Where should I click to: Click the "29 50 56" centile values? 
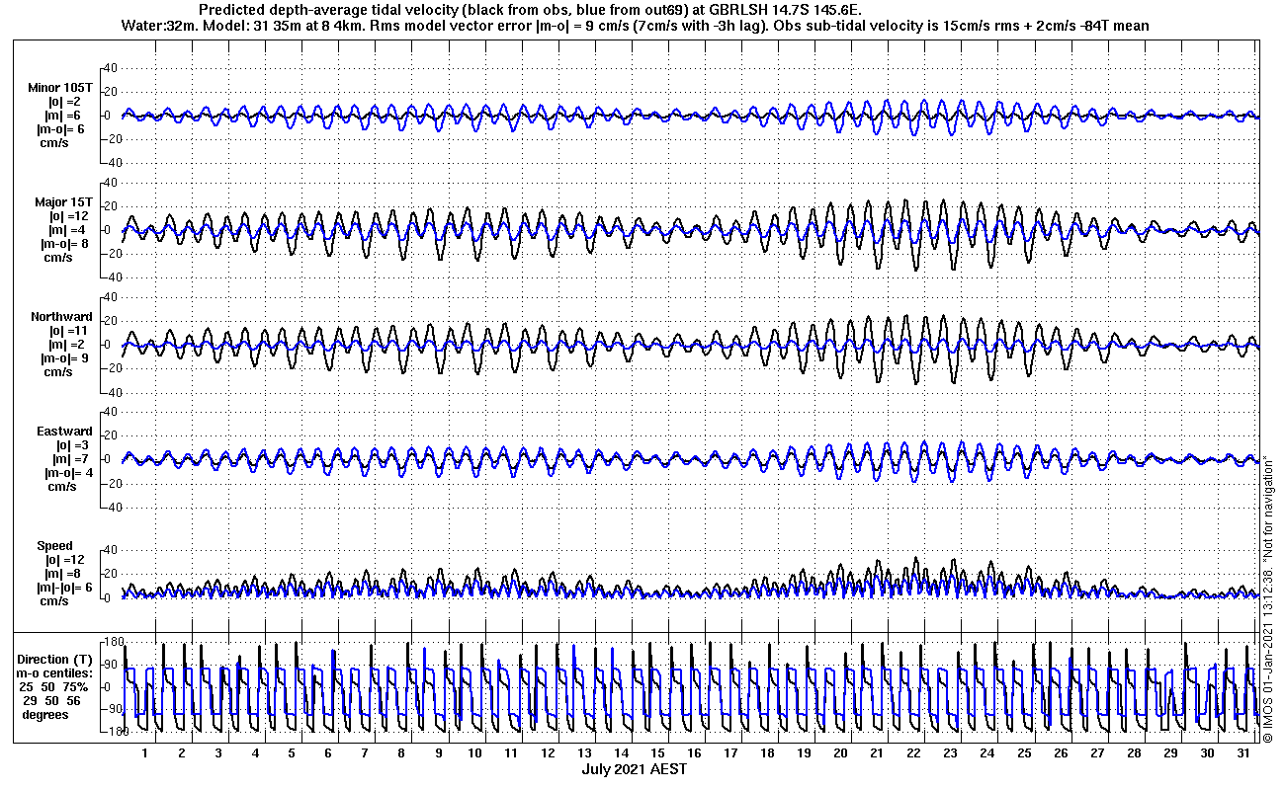[x=53, y=700]
